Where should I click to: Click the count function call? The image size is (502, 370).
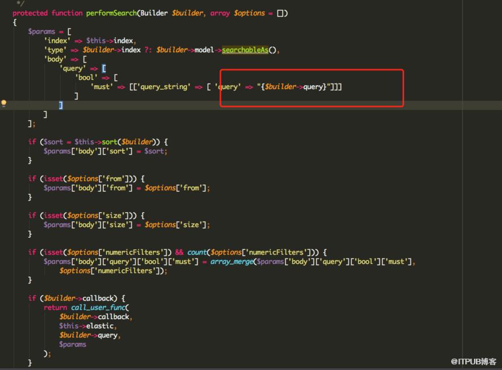pyautogui.click(x=197, y=253)
